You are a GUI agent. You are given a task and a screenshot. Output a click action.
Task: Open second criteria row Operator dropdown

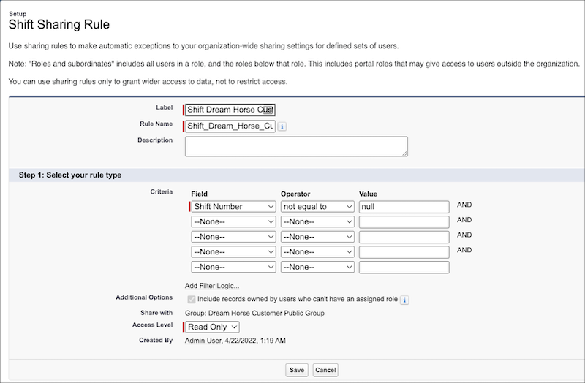click(317, 222)
